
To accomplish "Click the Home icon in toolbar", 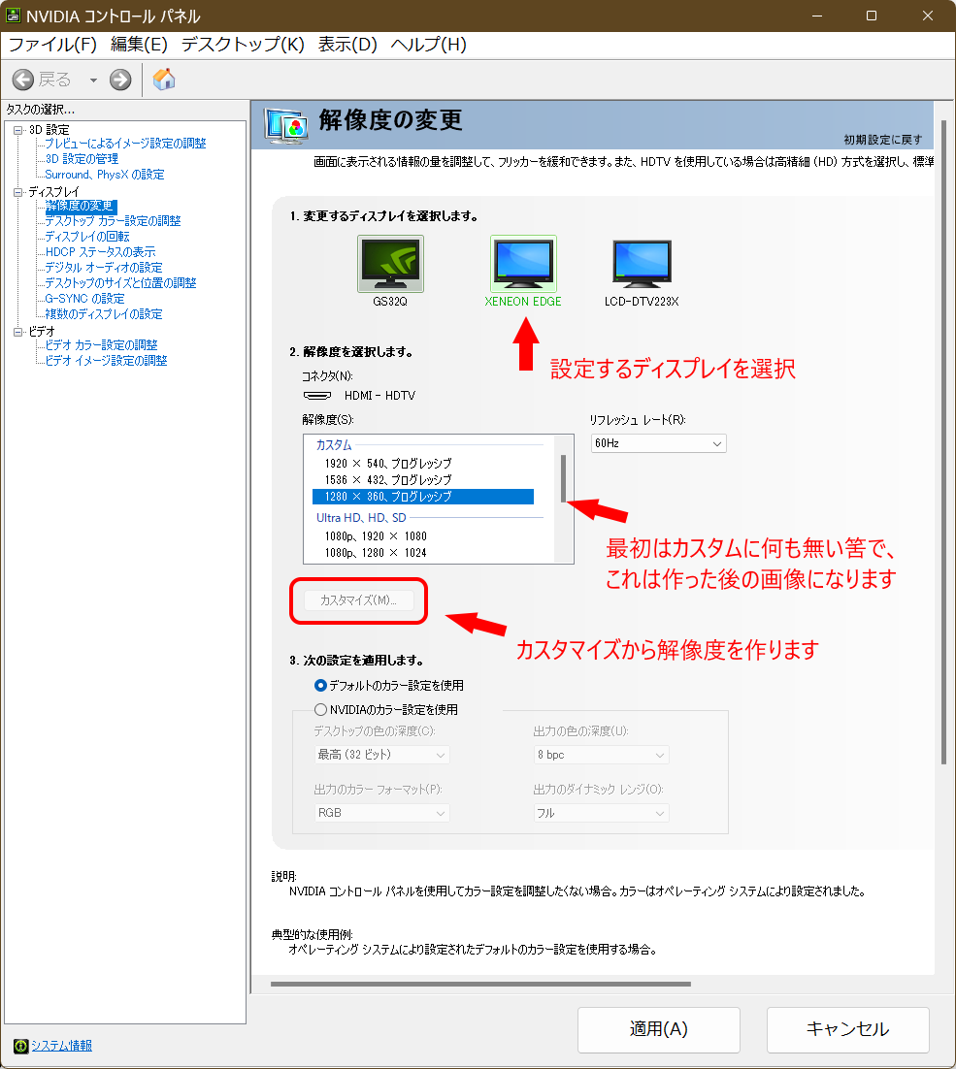I will click(x=164, y=80).
